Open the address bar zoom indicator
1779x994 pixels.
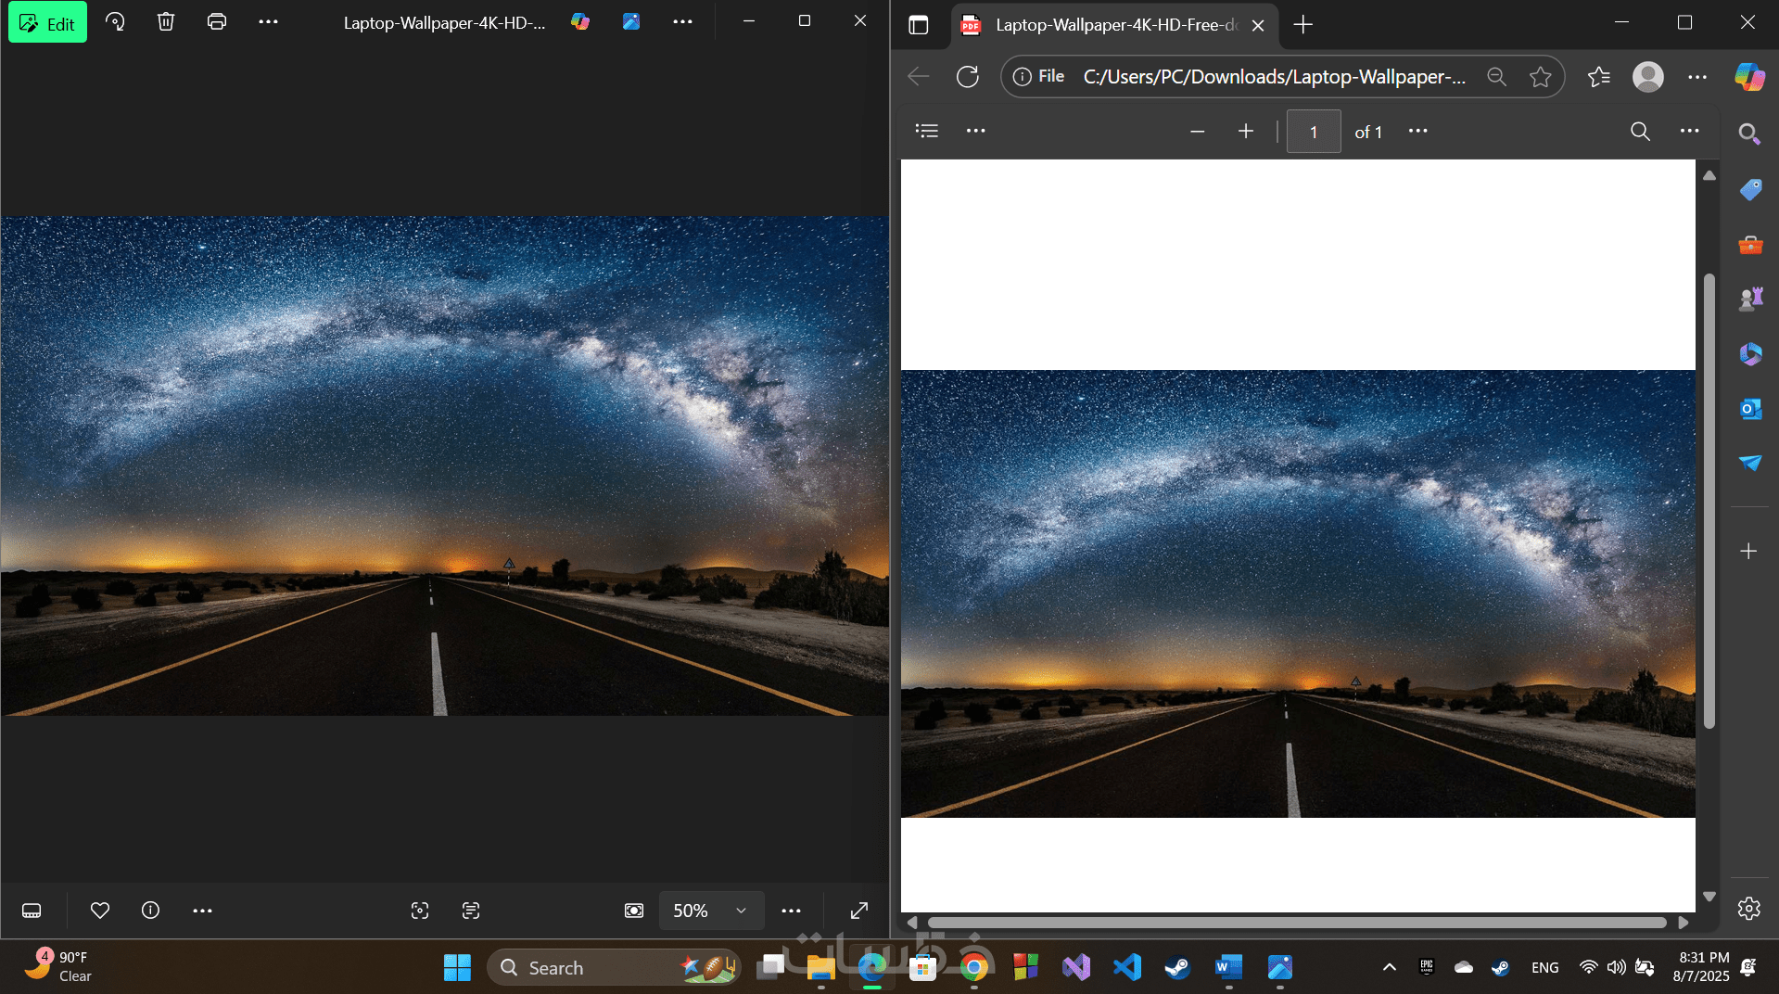[1496, 76]
